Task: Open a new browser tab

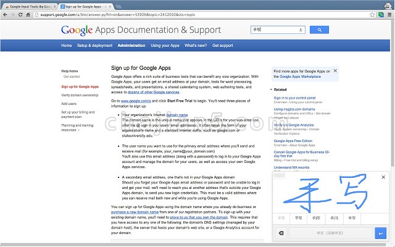Action: coord(118,7)
